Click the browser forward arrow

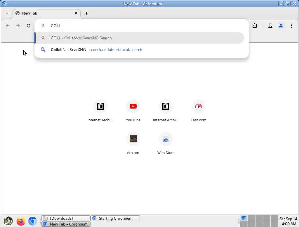coord(18,26)
